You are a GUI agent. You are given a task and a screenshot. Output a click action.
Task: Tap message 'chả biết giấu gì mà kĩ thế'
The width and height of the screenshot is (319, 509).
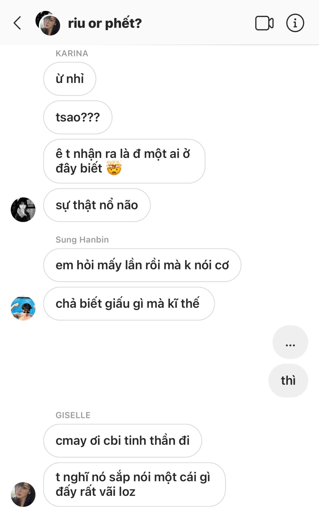129,304
